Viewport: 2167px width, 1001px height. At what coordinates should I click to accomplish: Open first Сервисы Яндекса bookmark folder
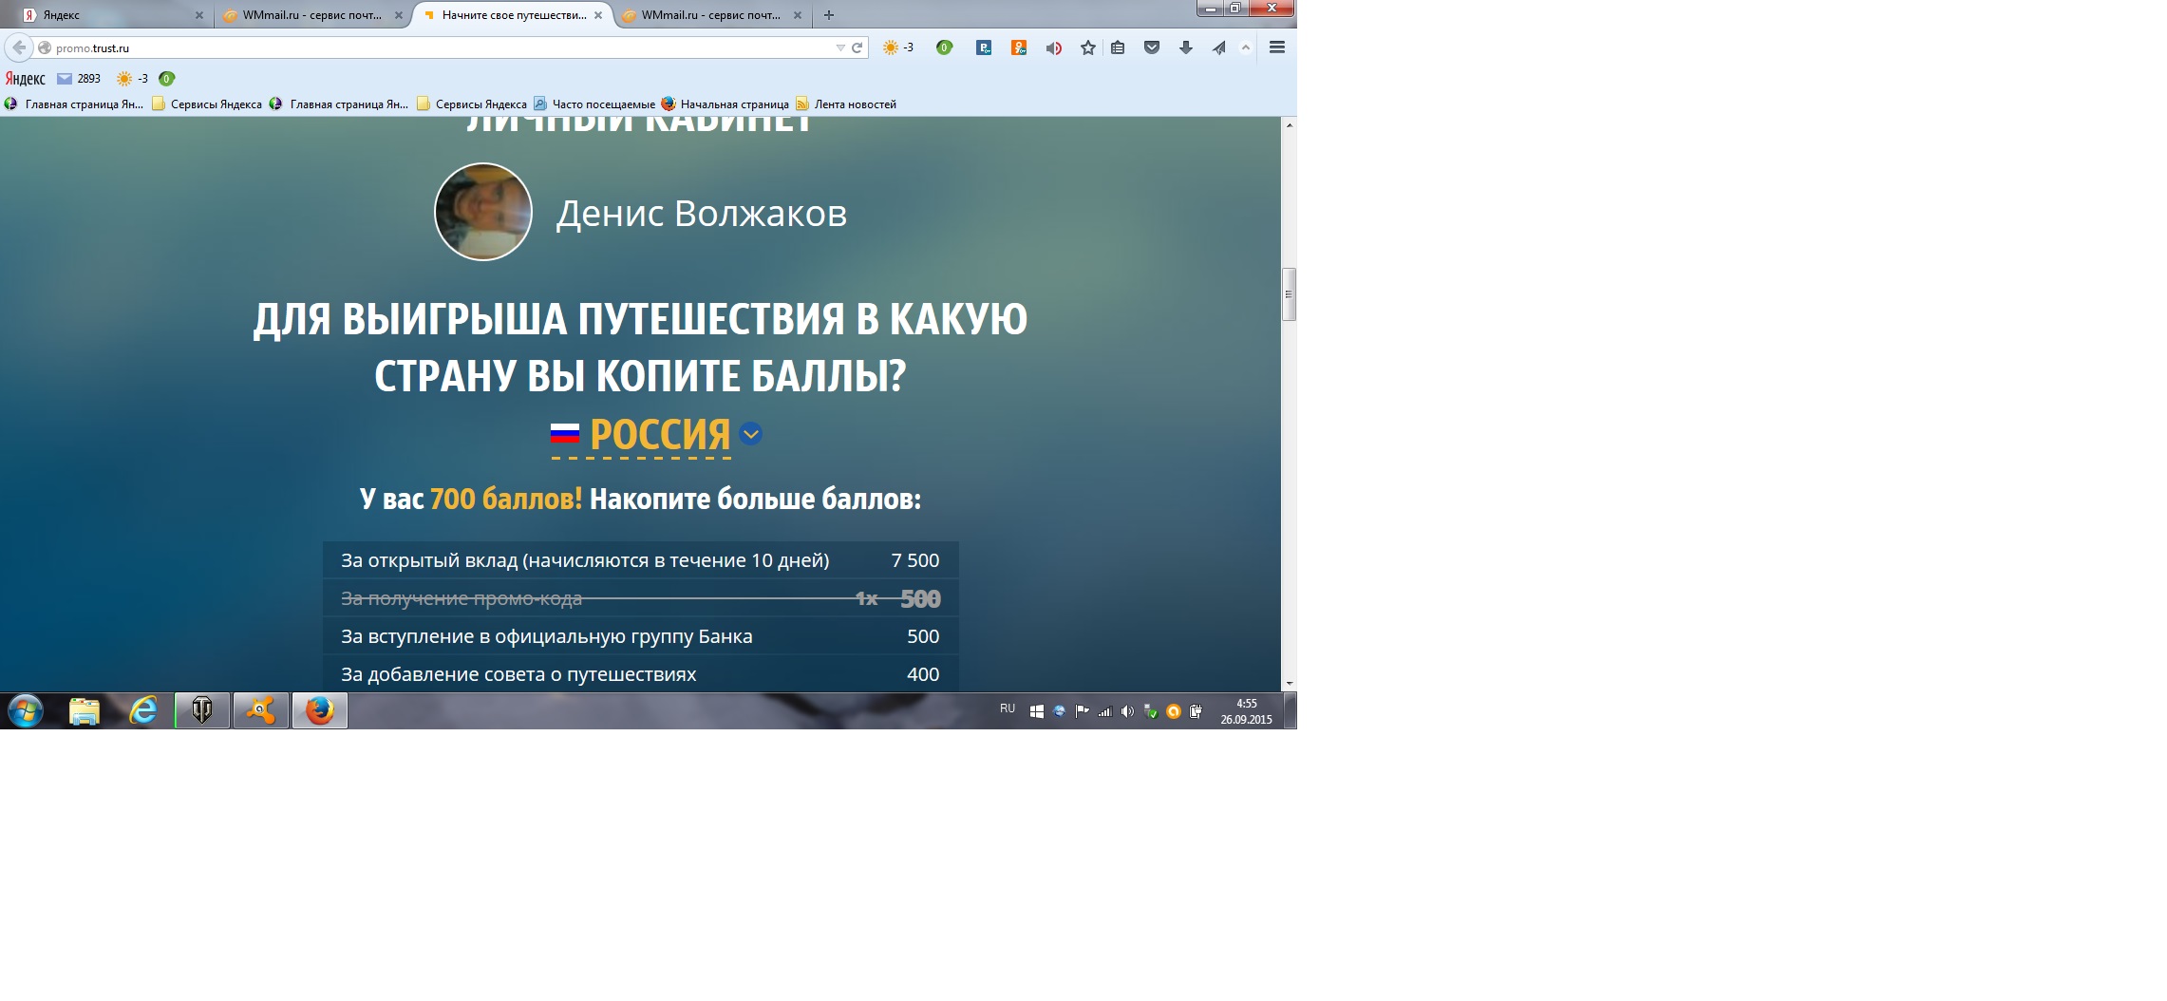click(207, 104)
